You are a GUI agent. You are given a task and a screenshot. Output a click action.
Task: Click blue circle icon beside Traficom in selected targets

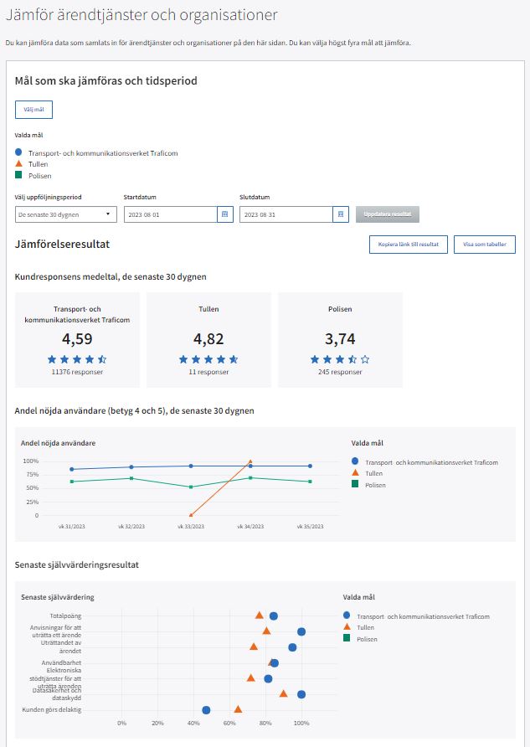click(19, 152)
